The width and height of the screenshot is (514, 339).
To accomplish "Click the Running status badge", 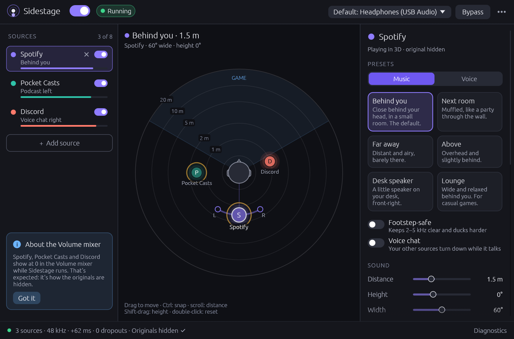I will 116,11.
